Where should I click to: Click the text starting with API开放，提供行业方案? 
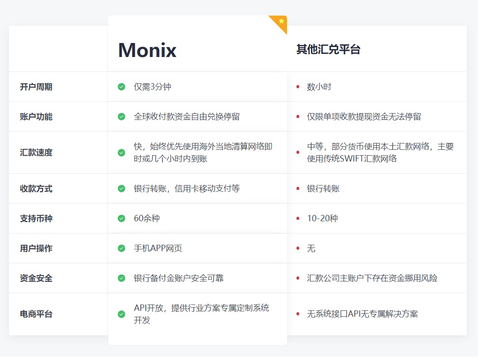(201, 314)
